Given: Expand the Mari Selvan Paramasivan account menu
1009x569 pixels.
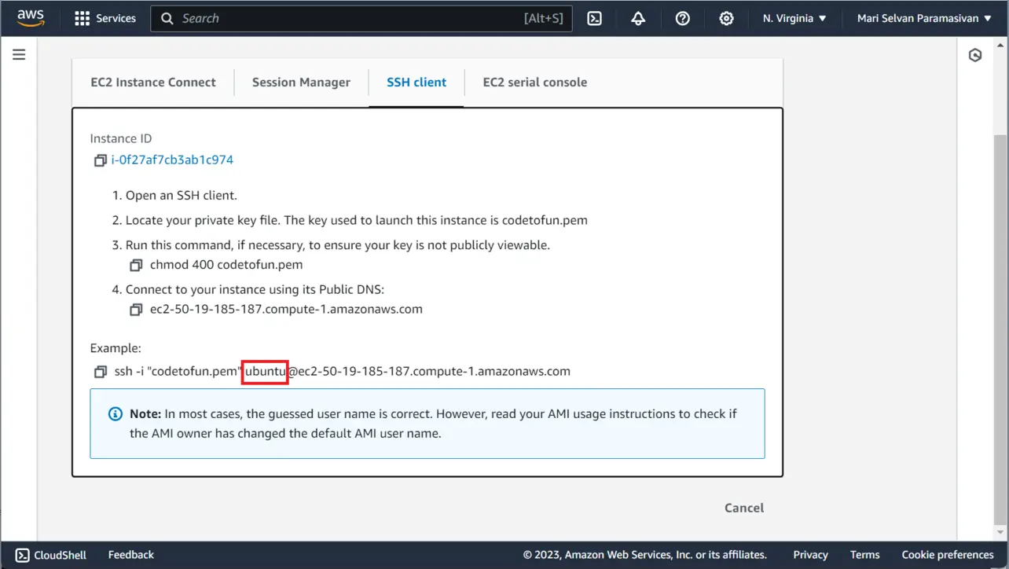Looking at the screenshot, I should (x=924, y=18).
